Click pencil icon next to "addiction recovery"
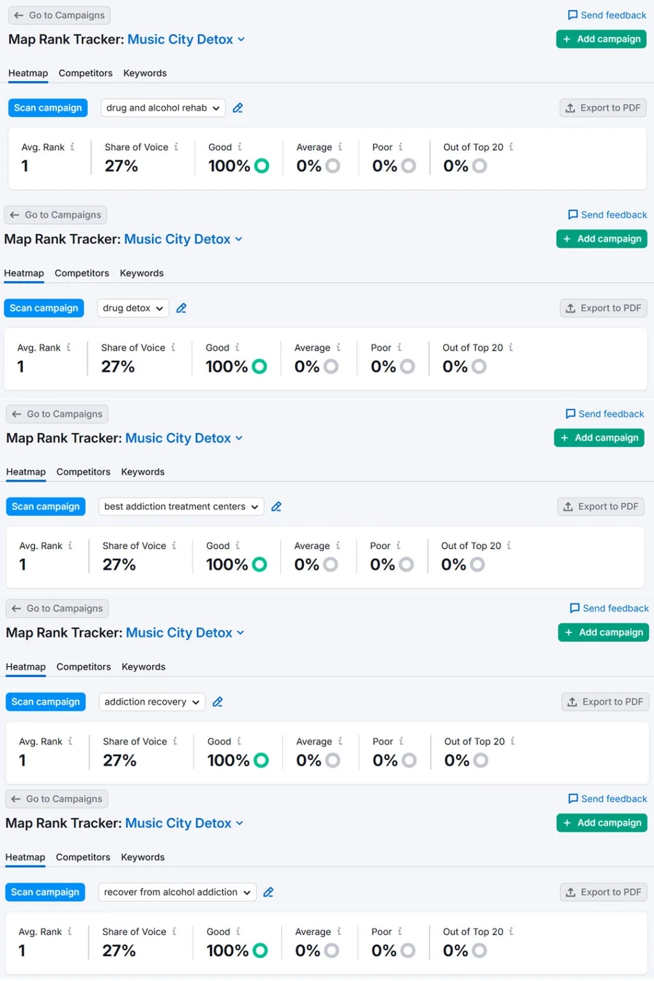The width and height of the screenshot is (654, 981). pos(218,702)
